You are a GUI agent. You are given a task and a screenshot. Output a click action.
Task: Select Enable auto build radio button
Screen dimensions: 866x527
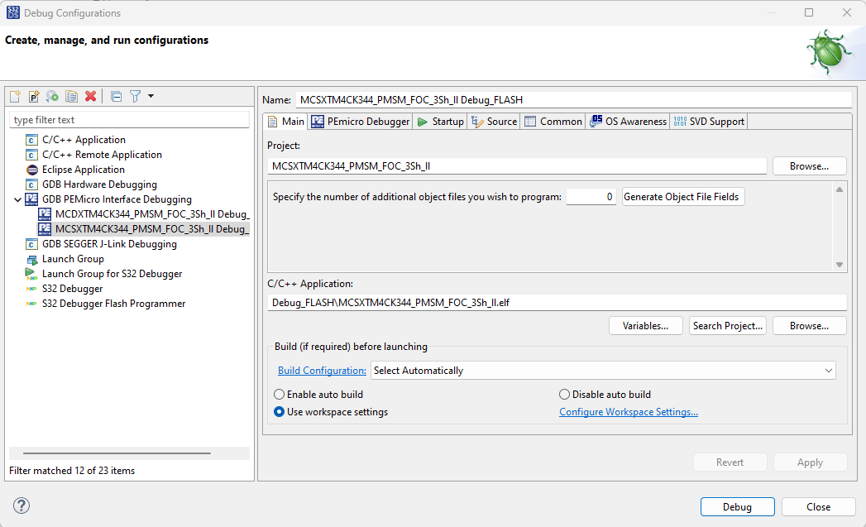coord(280,395)
